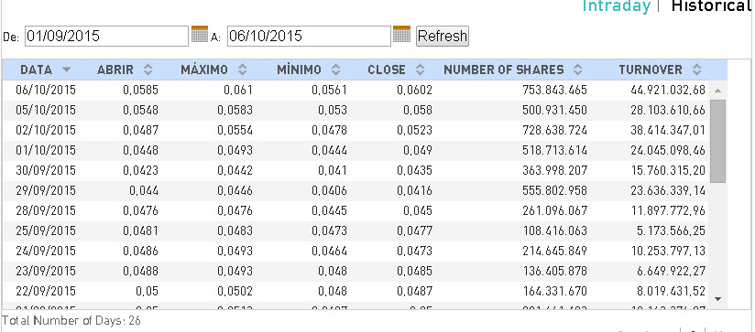Viewport: 755px width, 332px height.
Task: Sort by the MÁXIMO column sort arrows
Action: (243, 70)
